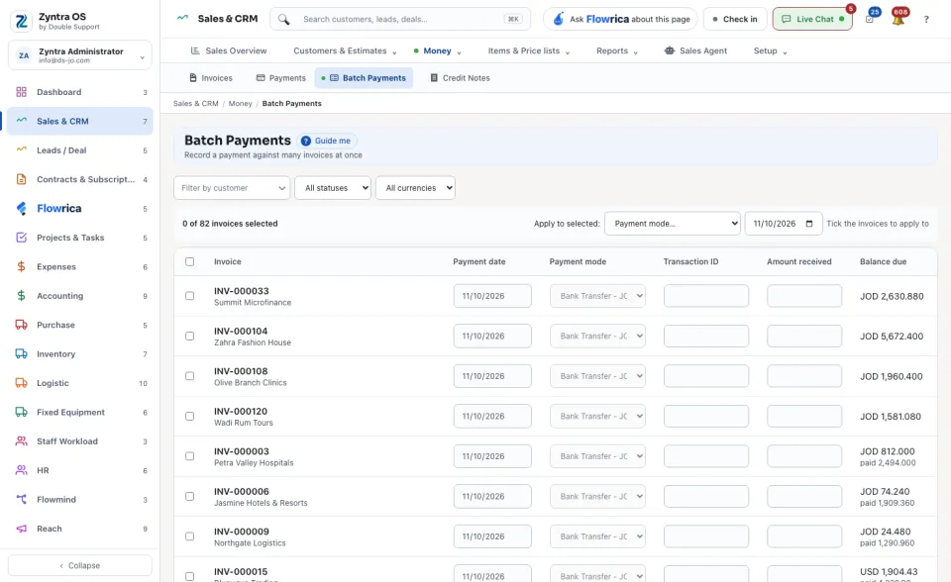Click the Leads / Deal sidebar icon

(x=21, y=149)
